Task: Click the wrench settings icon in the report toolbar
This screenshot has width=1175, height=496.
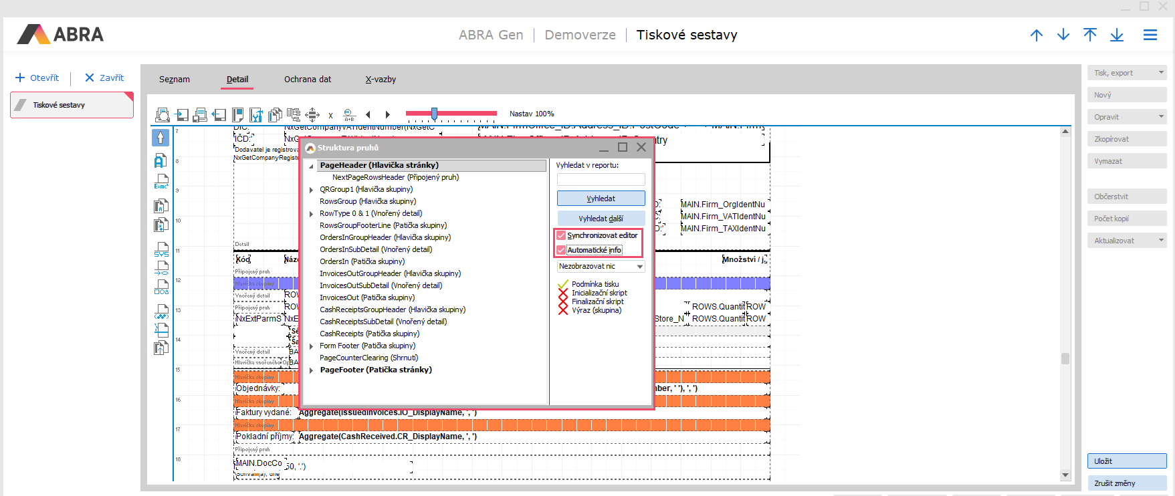Action: [x=256, y=115]
